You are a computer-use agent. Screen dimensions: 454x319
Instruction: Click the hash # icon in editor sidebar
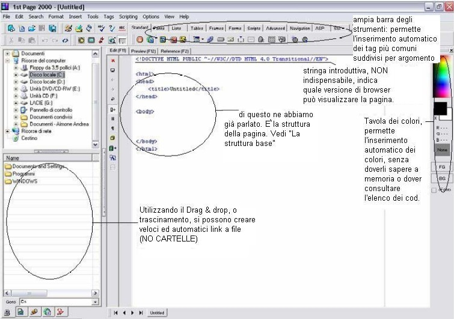click(113, 119)
